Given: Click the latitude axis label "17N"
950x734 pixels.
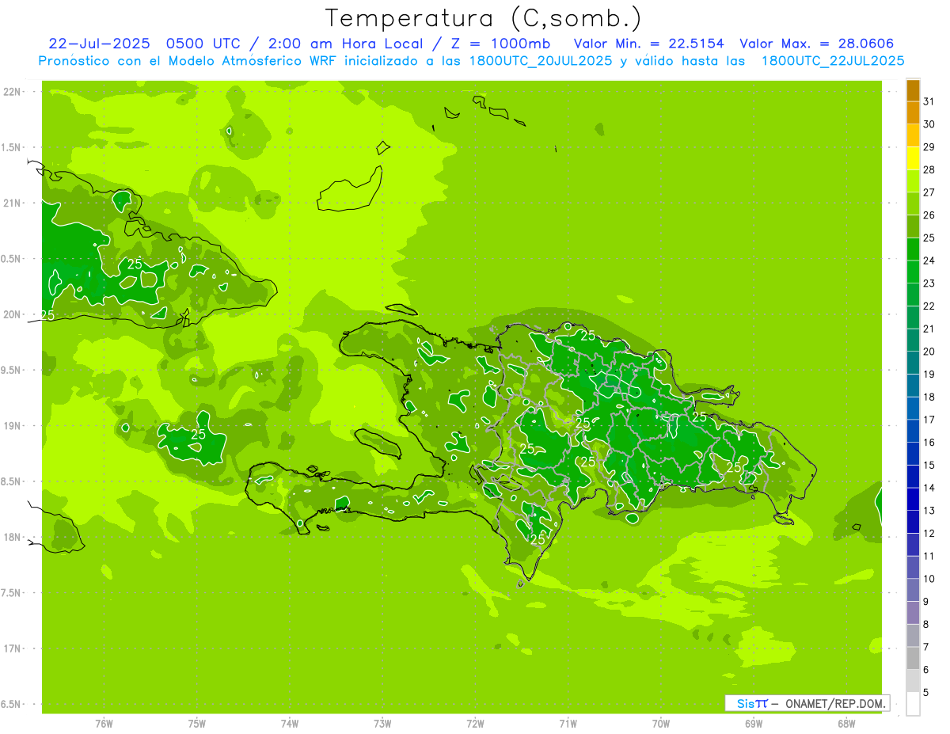Looking at the screenshot, I should coord(13,648).
